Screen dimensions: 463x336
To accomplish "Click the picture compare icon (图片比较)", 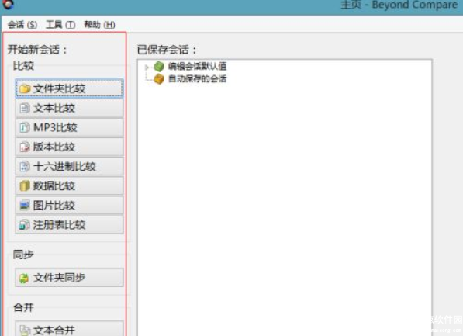I will (25, 206).
